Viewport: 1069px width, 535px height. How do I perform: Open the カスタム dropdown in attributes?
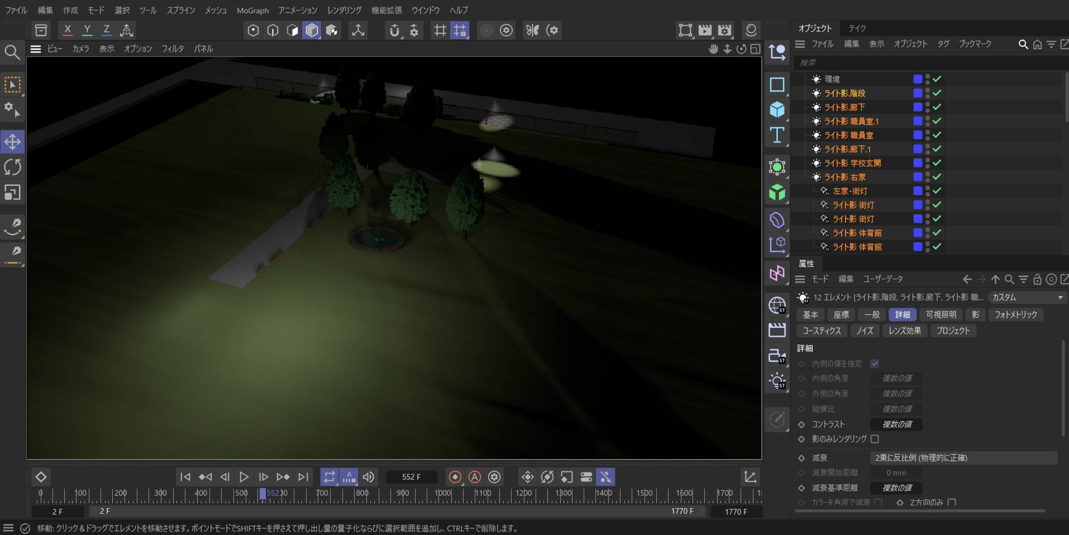[x=1027, y=298]
